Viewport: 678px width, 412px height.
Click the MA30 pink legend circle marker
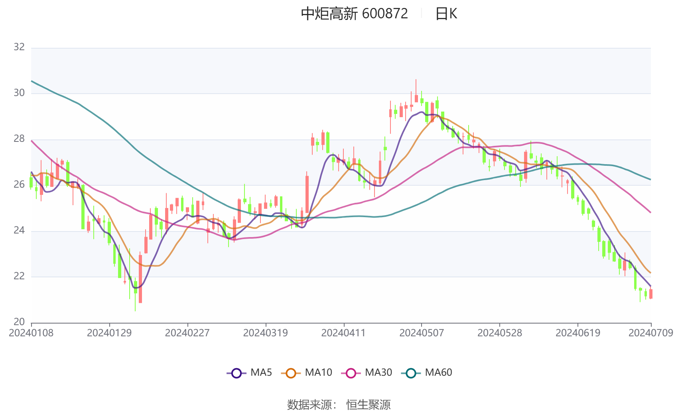tap(351, 373)
